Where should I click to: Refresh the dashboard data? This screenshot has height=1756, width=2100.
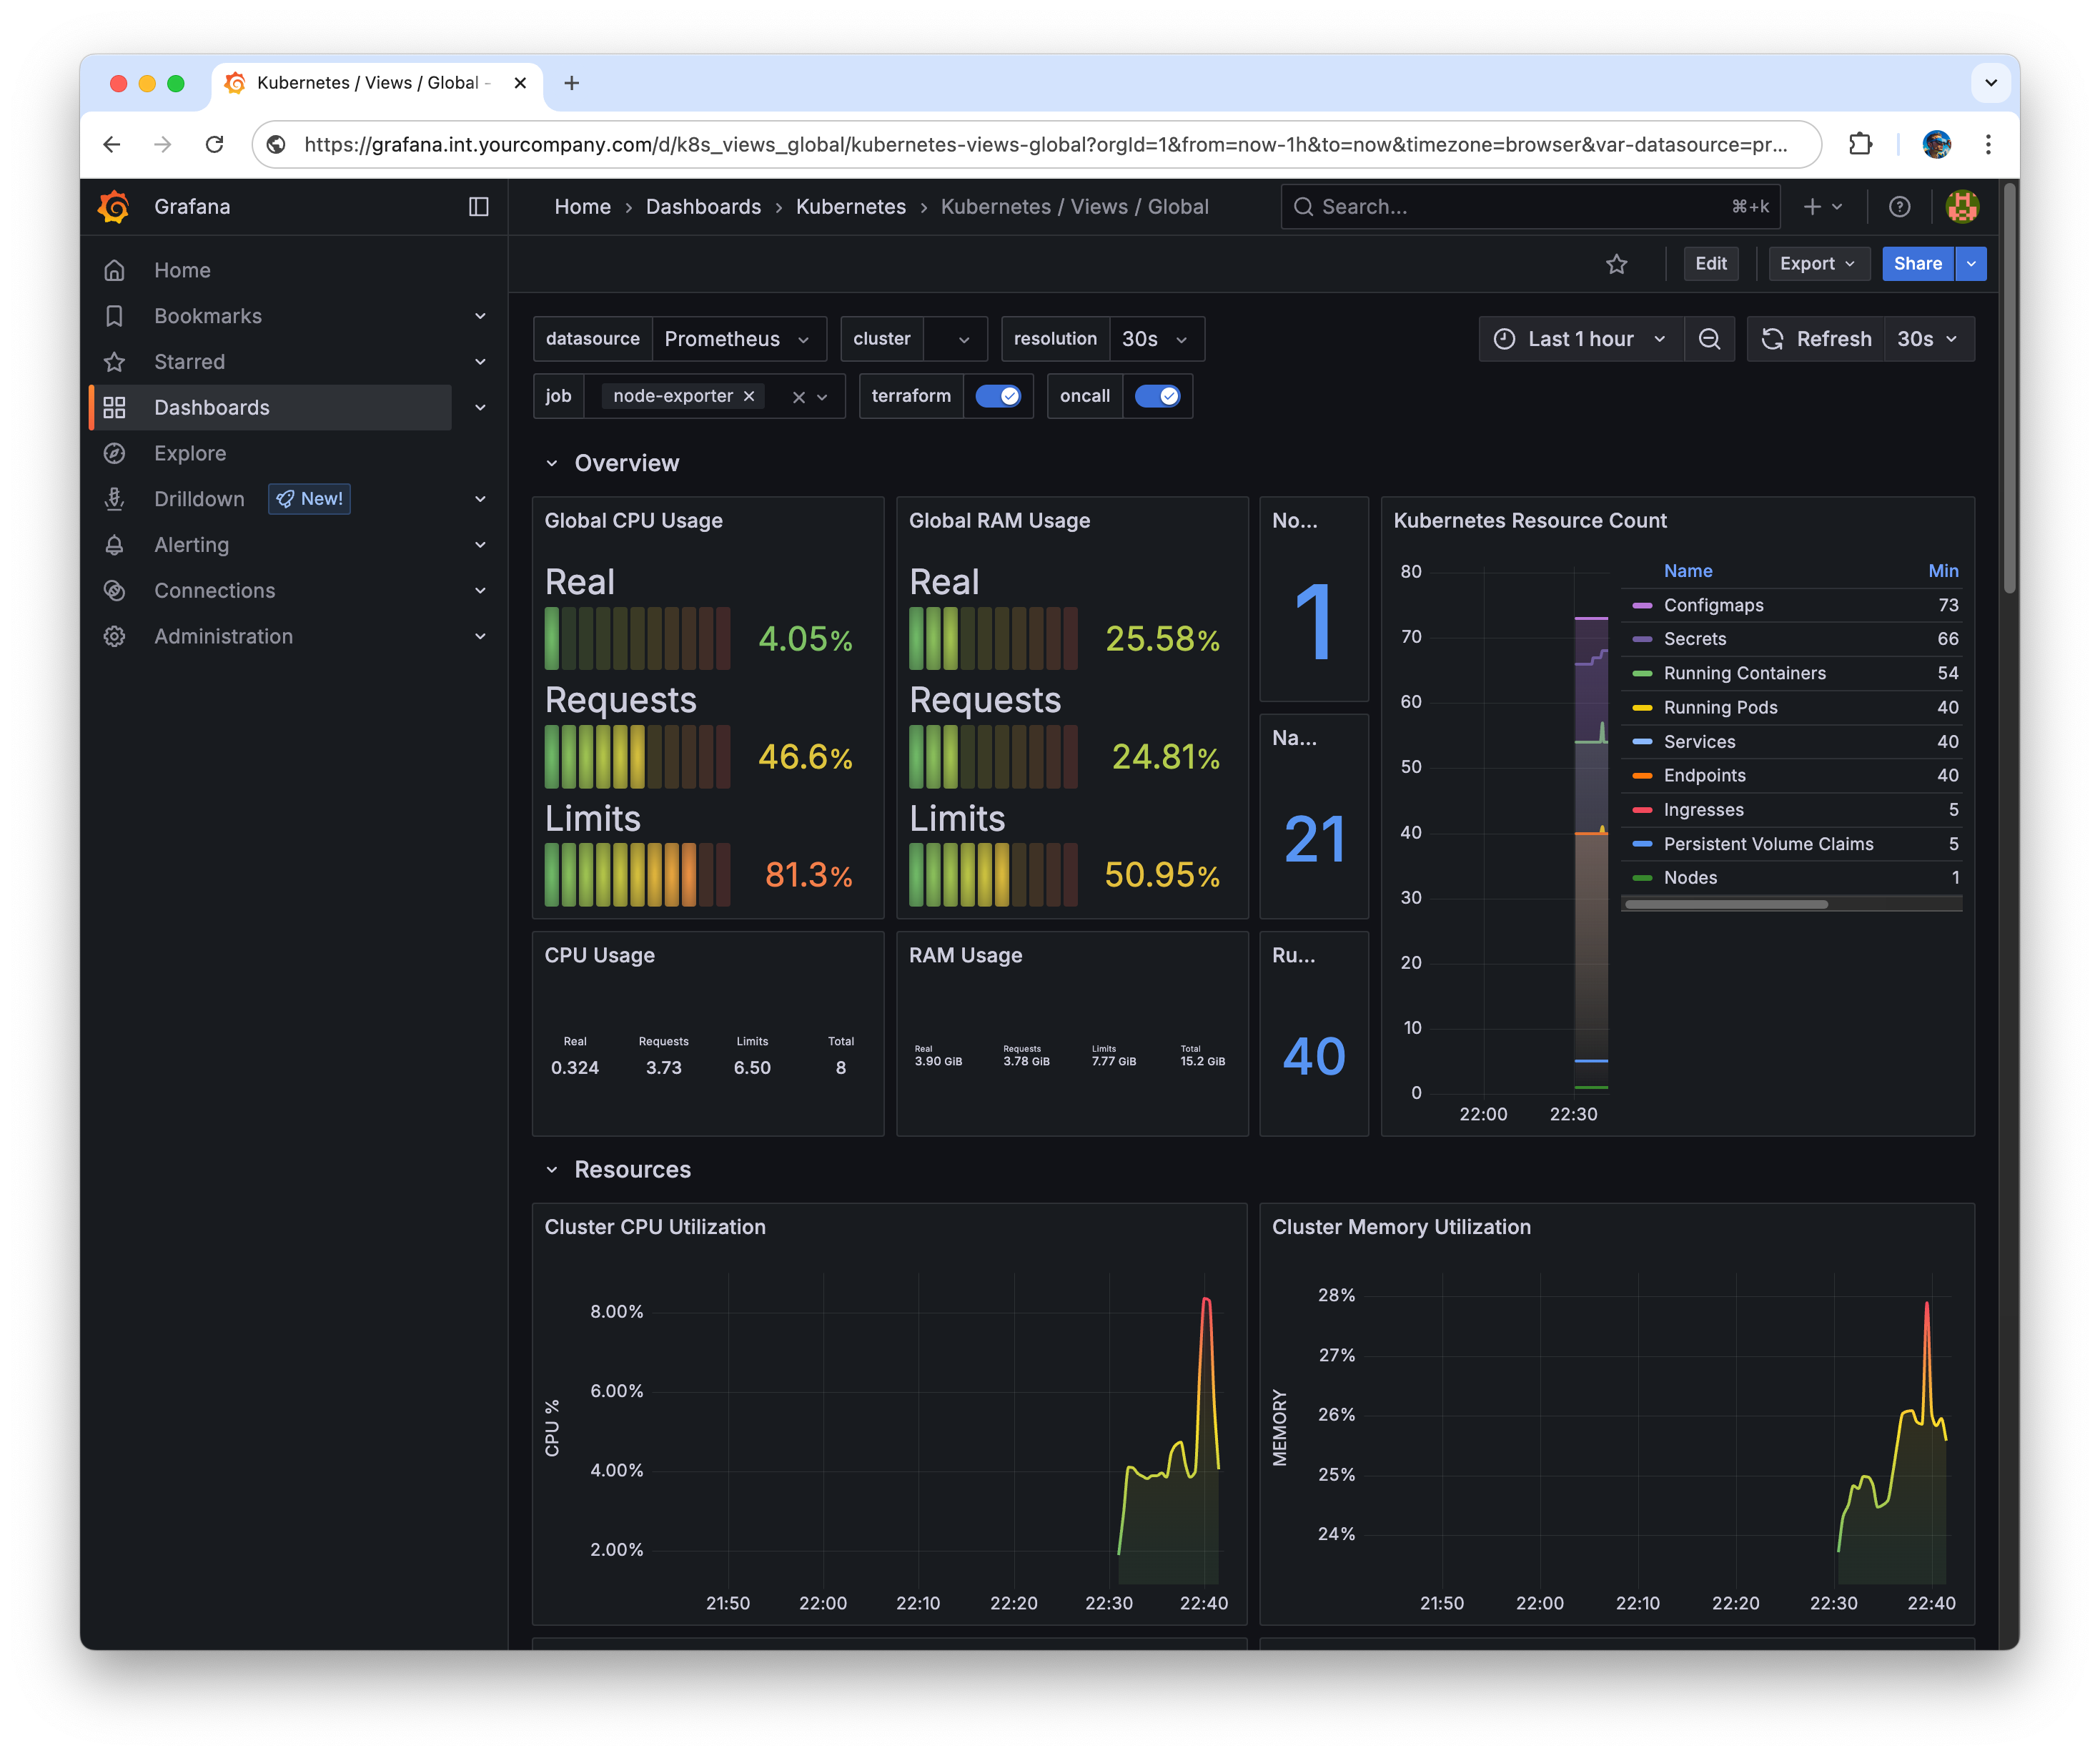click(1817, 338)
